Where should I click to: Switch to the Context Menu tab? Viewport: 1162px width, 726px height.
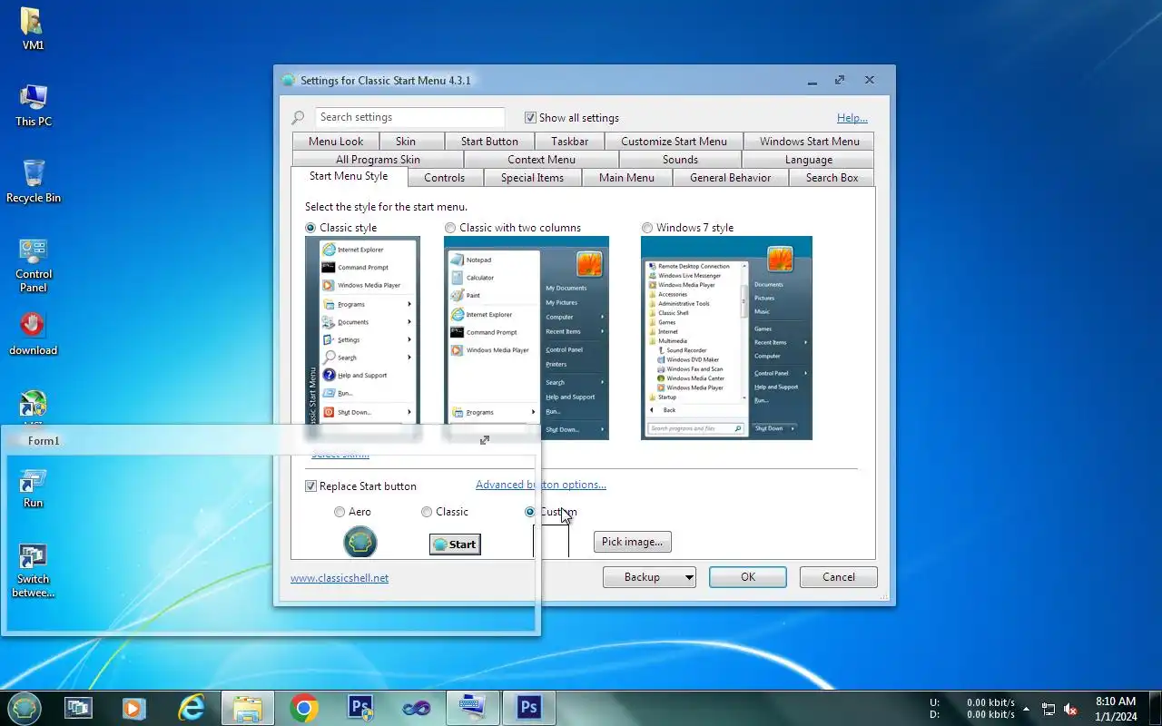pos(541,160)
